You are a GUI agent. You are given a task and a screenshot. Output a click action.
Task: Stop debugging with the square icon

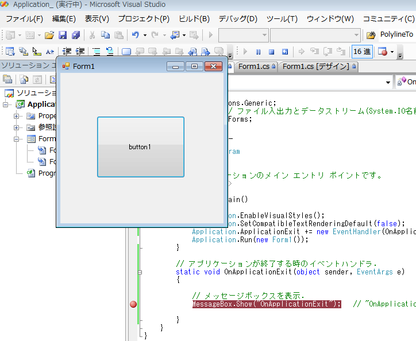pos(271,52)
